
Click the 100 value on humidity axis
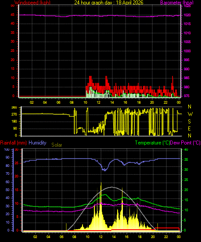pyautogui.click(x=7, y=150)
